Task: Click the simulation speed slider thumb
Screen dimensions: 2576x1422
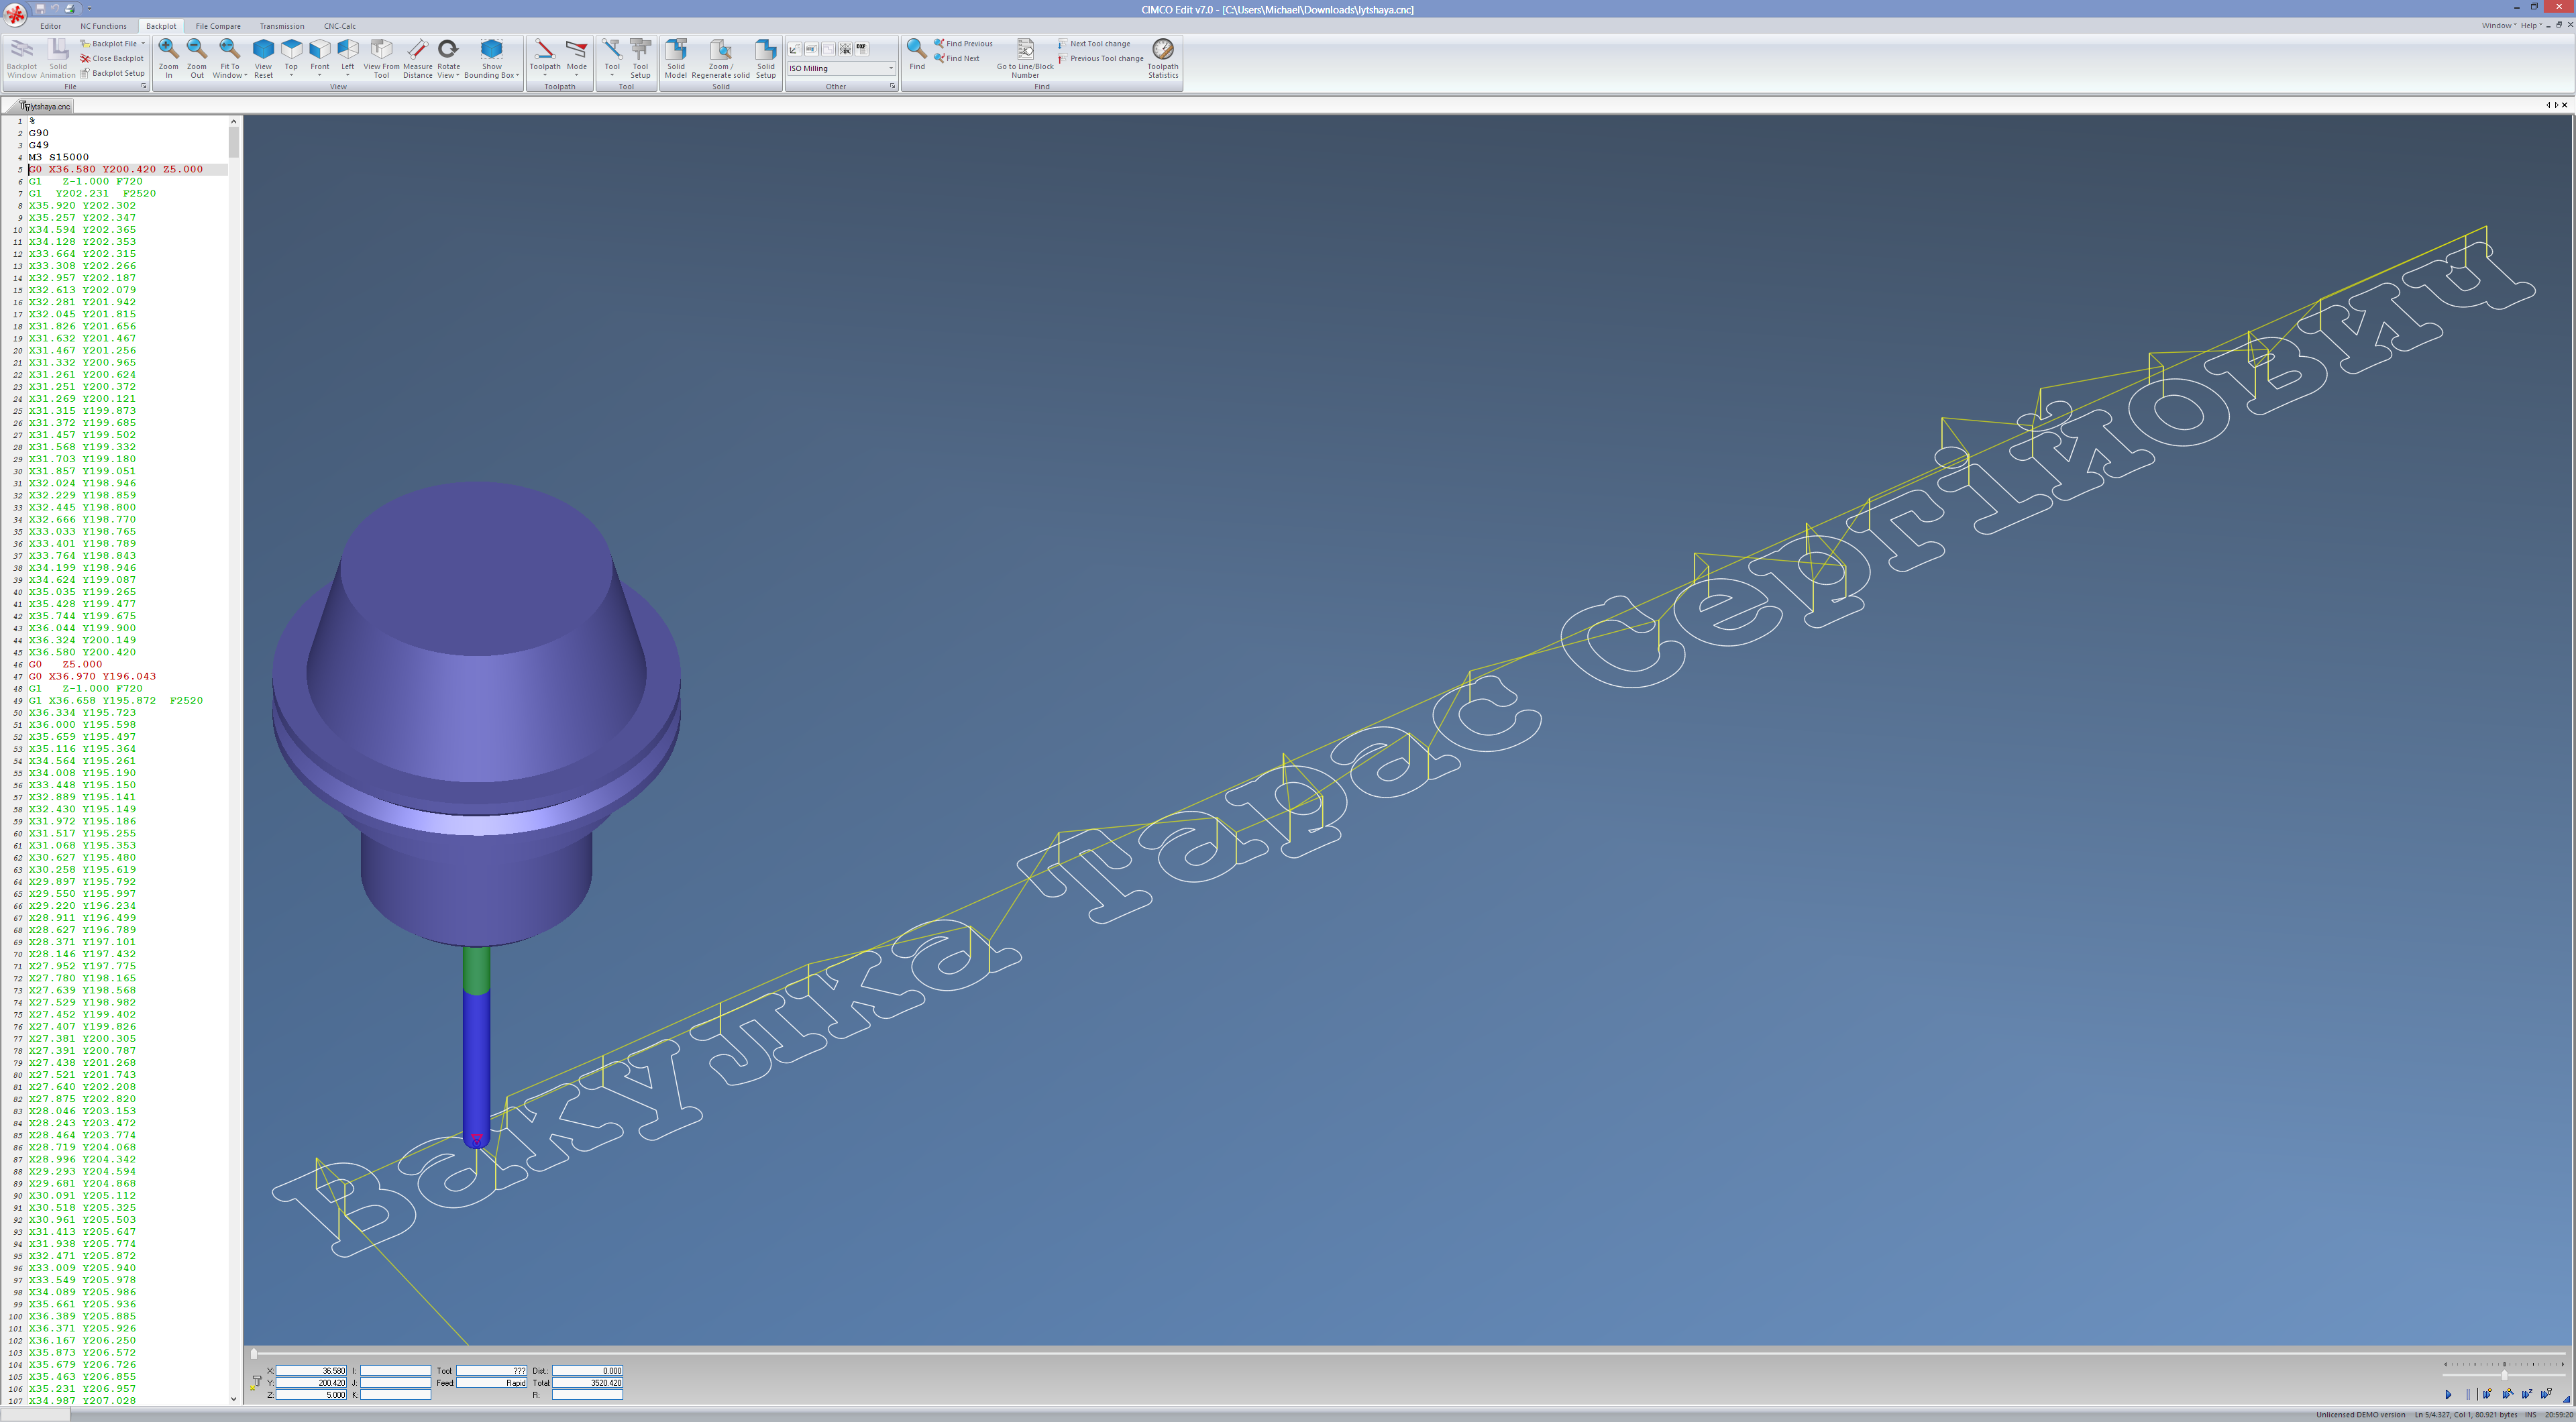Action: 2504,1376
